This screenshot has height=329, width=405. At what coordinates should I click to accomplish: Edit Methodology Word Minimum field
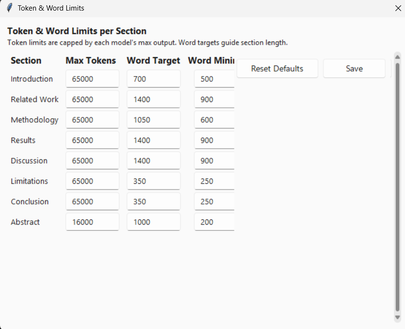point(214,120)
